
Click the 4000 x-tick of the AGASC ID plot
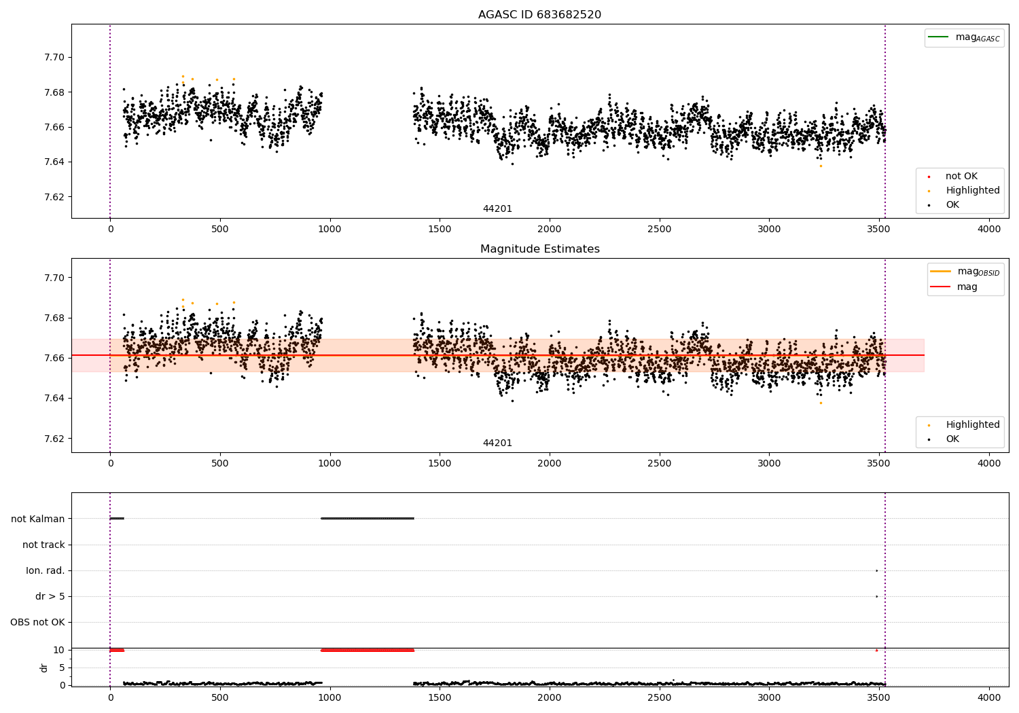click(988, 230)
